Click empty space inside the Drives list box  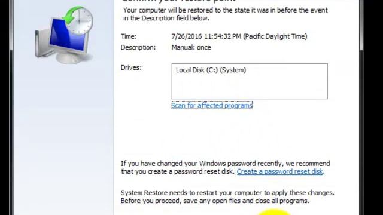(250, 88)
